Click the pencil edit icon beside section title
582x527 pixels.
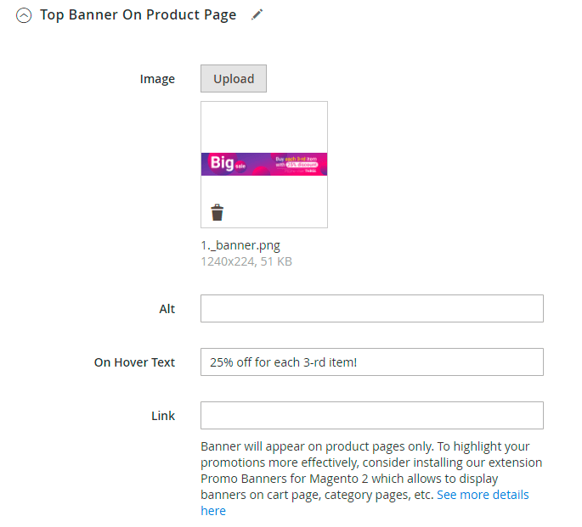click(257, 14)
